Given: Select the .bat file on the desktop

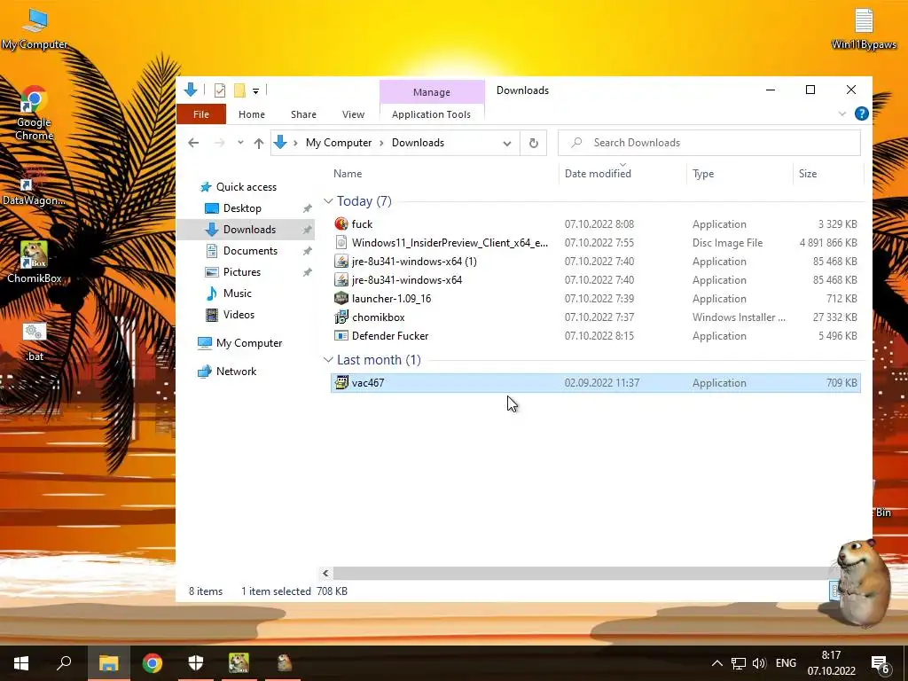Looking at the screenshot, I should pos(35,341).
